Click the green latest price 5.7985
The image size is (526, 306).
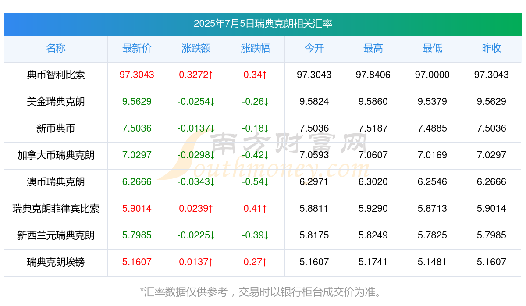(137, 235)
